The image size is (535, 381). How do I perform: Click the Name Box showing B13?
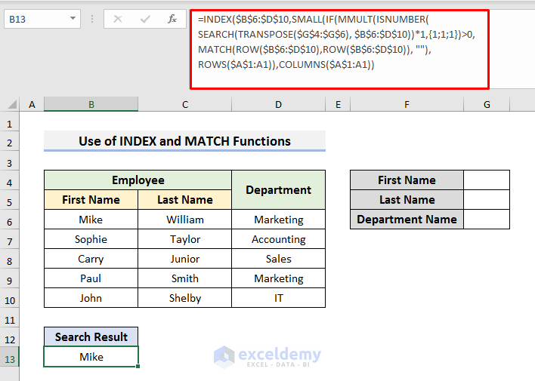click(x=42, y=19)
